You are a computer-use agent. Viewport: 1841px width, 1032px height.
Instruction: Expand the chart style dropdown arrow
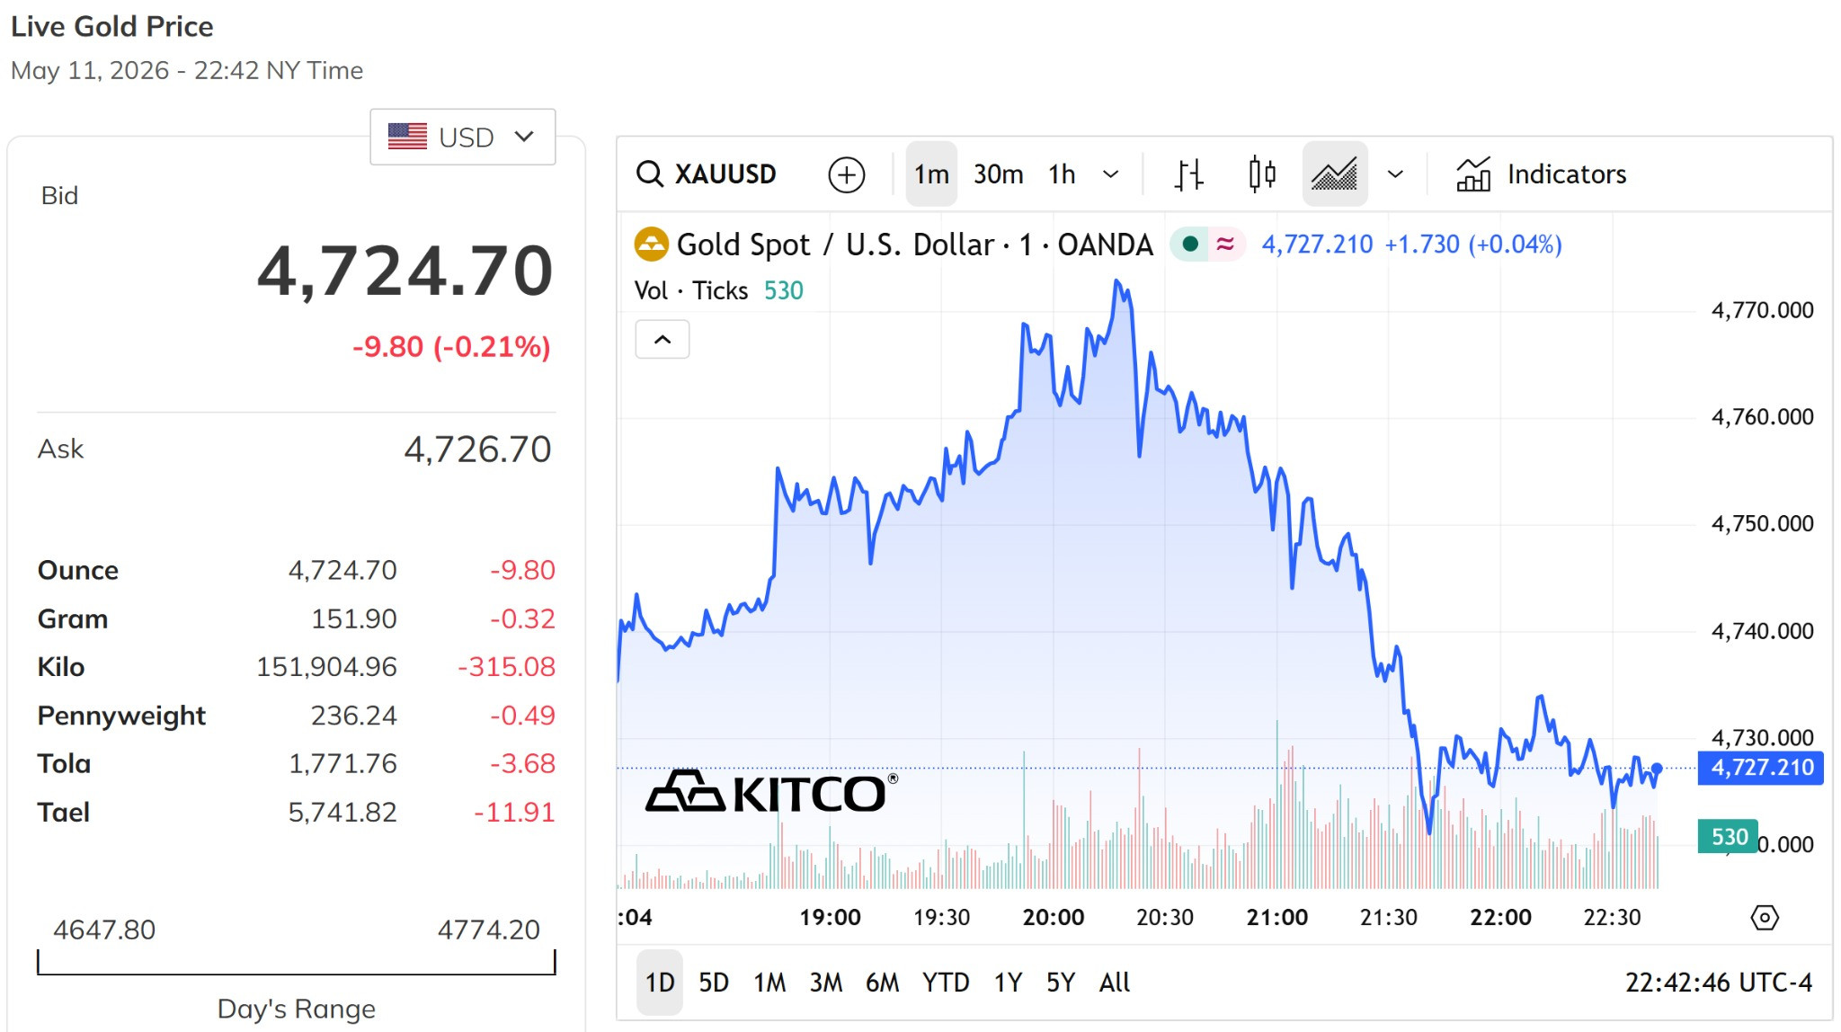pyautogui.click(x=1394, y=173)
